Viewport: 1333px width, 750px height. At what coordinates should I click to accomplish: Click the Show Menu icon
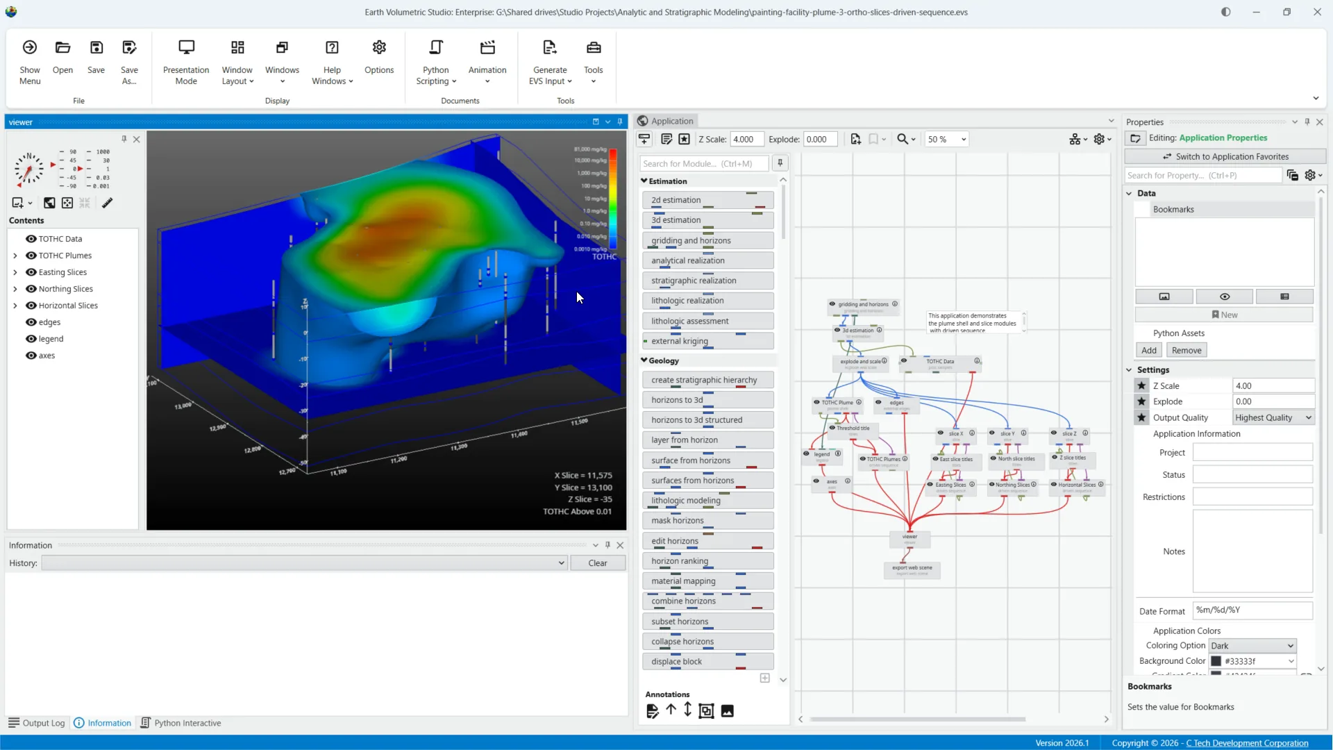pyautogui.click(x=30, y=47)
